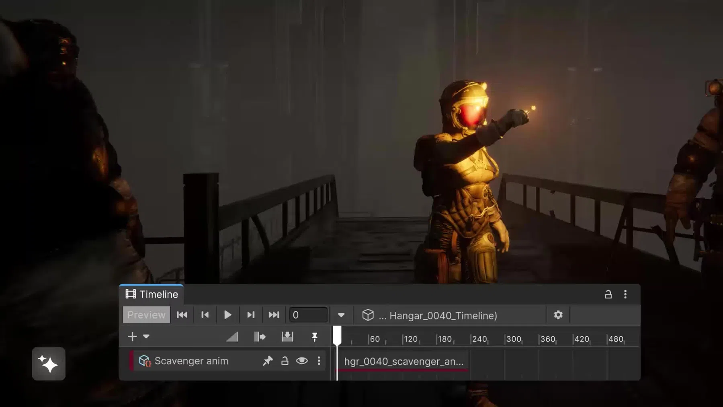723x407 pixels.
Task: Click the sparkle icon in the bottom left
Action: [x=48, y=363]
